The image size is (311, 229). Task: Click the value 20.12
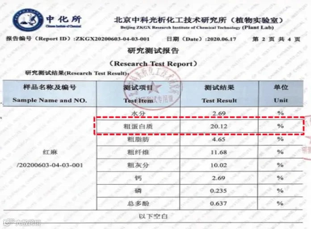click(x=219, y=126)
